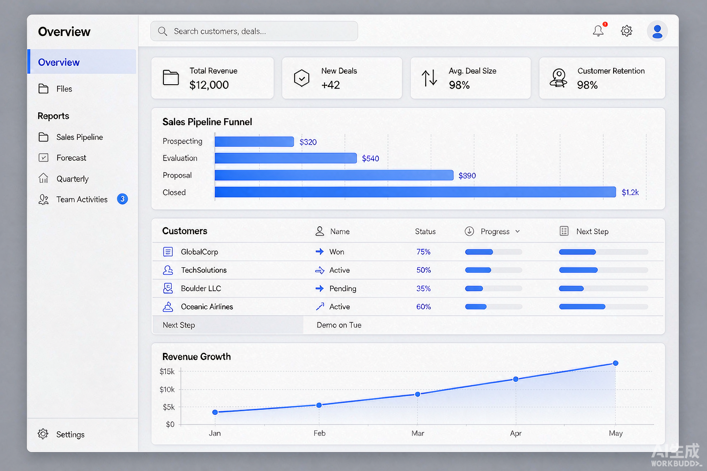Screen dimensions: 707x471
Task: Click the Boulder LLC next step bar
Action: pos(603,288)
